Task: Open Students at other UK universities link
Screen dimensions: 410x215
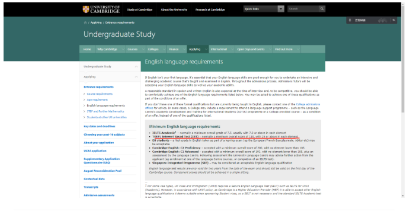Action: click(107, 117)
